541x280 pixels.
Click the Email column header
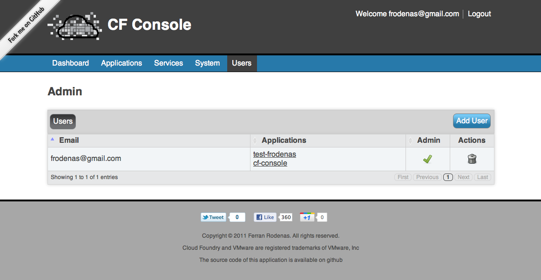(x=149, y=140)
